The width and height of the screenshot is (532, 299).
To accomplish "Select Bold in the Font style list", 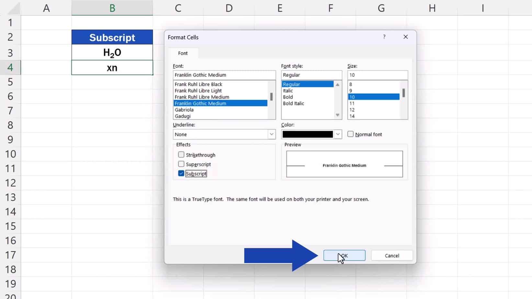I will (288, 97).
